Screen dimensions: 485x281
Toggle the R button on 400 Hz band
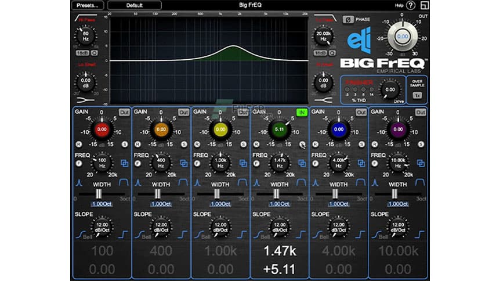coord(137,144)
